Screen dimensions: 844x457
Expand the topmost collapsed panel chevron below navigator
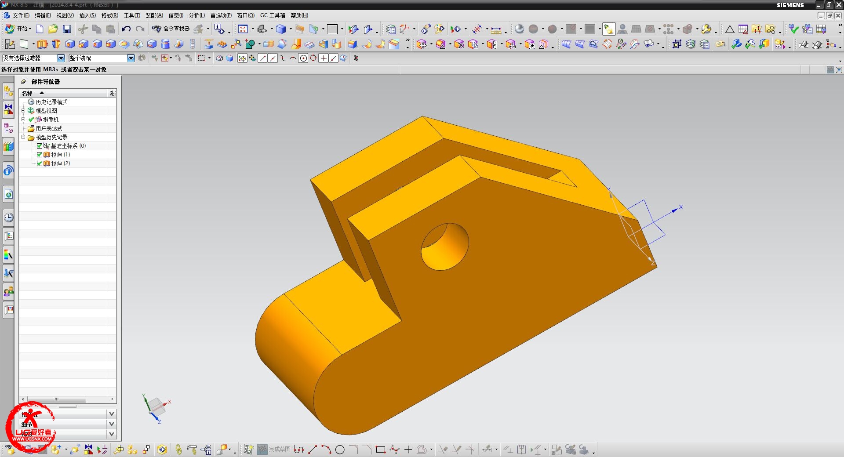tap(112, 414)
